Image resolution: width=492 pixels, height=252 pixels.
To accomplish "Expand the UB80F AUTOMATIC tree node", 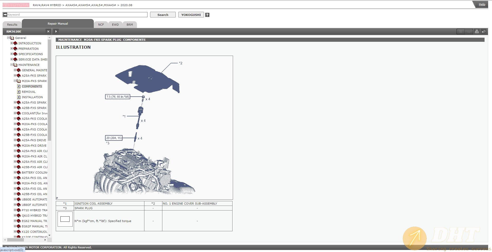I will click(15, 205).
